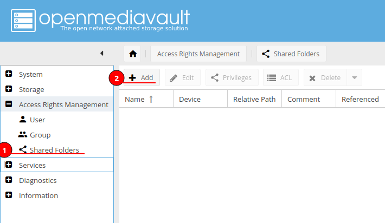This screenshot has width=385, height=223.
Task: Click the pencil icon on Edit
Action: pos(174,78)
